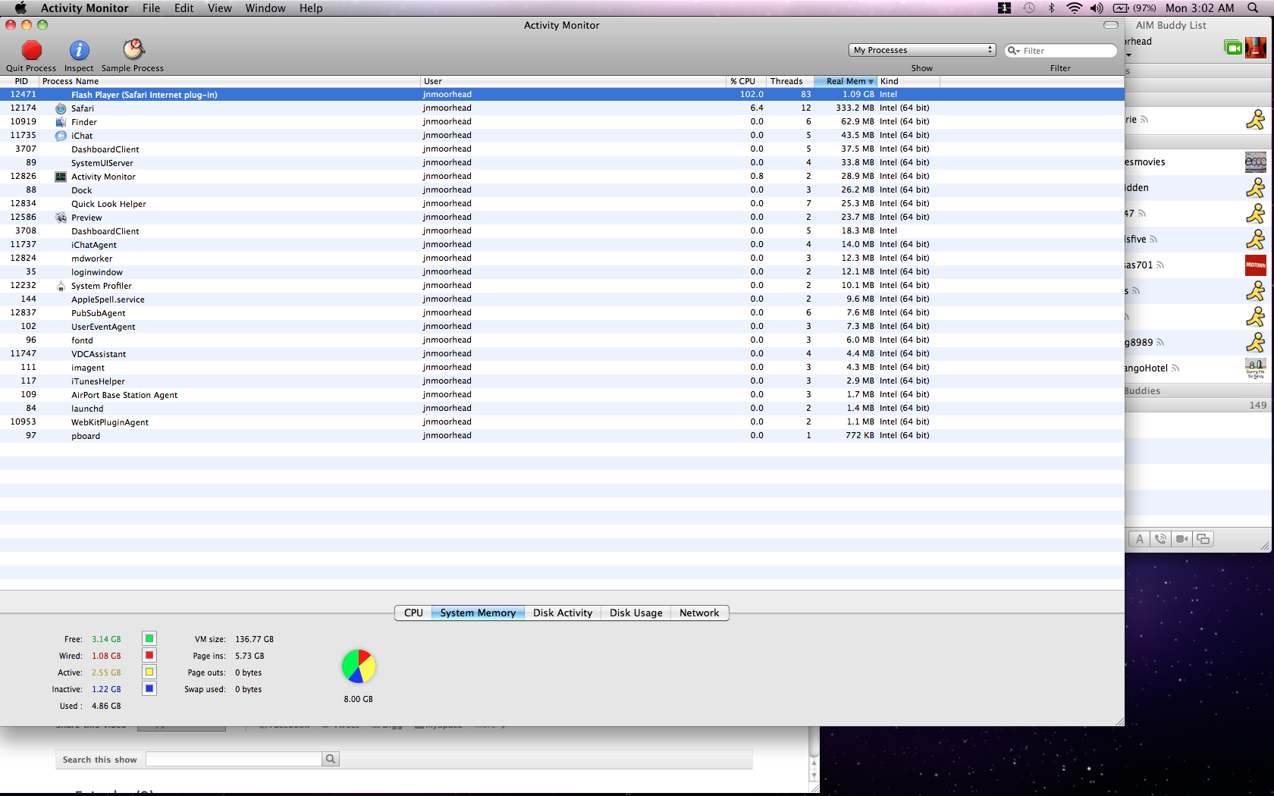Screen dimensions: 1274x796
Task: Click the browser window vertical scrollbar
Action: tap(814, 754)
